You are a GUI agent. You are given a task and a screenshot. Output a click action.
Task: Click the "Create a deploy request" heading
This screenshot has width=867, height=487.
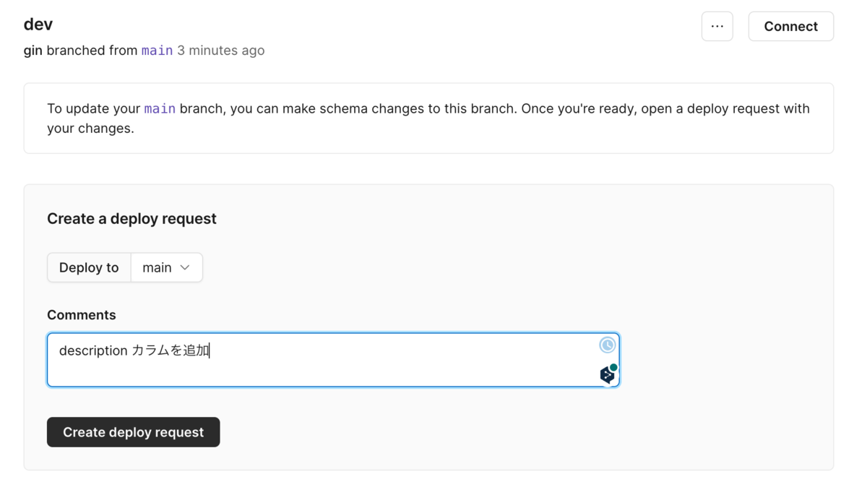point(131,219)
